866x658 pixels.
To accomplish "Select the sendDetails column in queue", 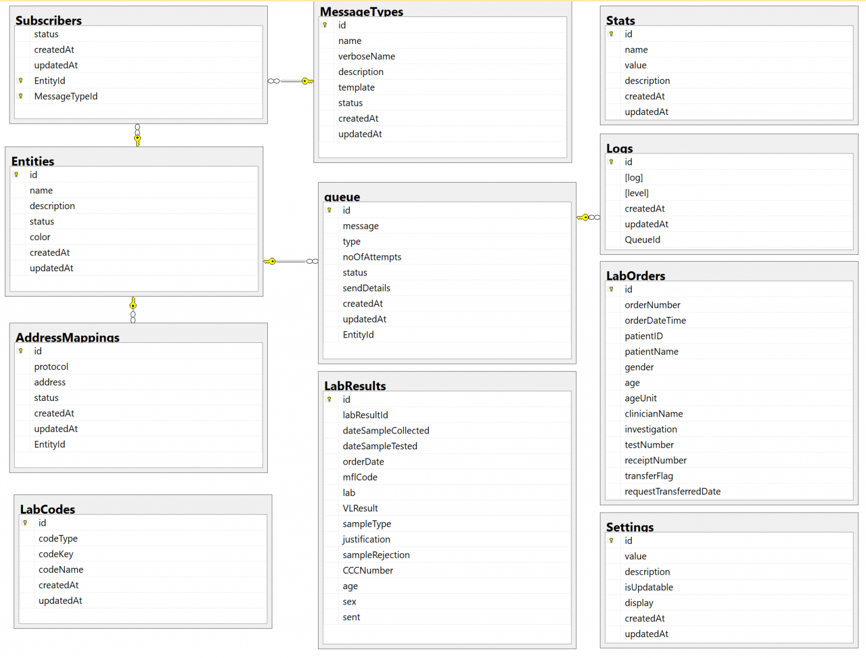I will pos(447,288).
